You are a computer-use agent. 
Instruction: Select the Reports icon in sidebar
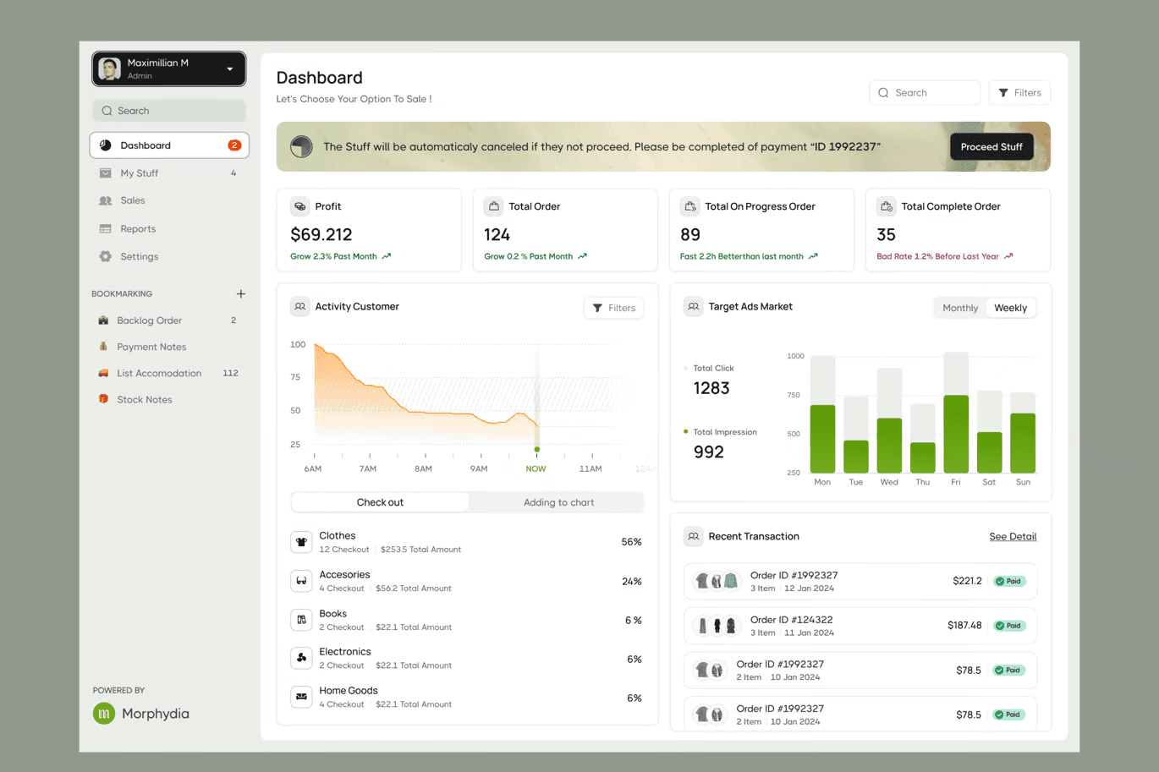tap(105, 229)
